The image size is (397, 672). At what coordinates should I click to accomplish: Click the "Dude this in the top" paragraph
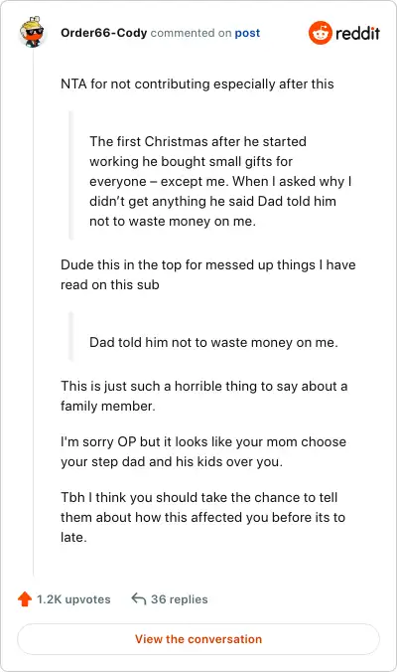pyautogui.click(x=207, y=274)
